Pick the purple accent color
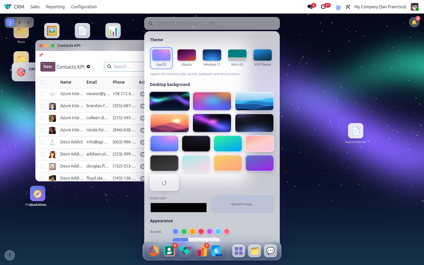 click(x=210, y=231)
